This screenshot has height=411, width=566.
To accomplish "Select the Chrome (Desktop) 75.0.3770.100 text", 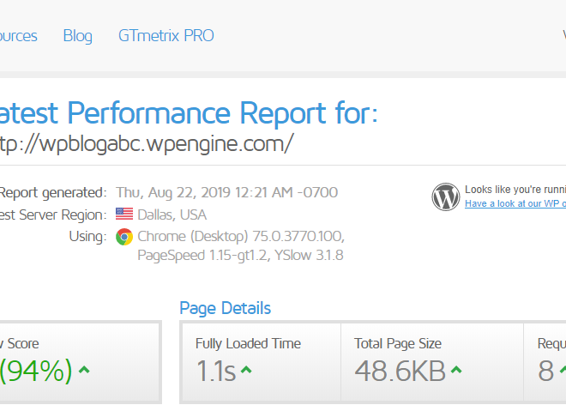I will pos(241,236).
